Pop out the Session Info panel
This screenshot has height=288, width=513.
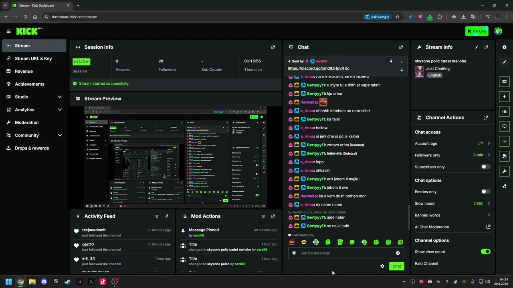coord(273,47)
